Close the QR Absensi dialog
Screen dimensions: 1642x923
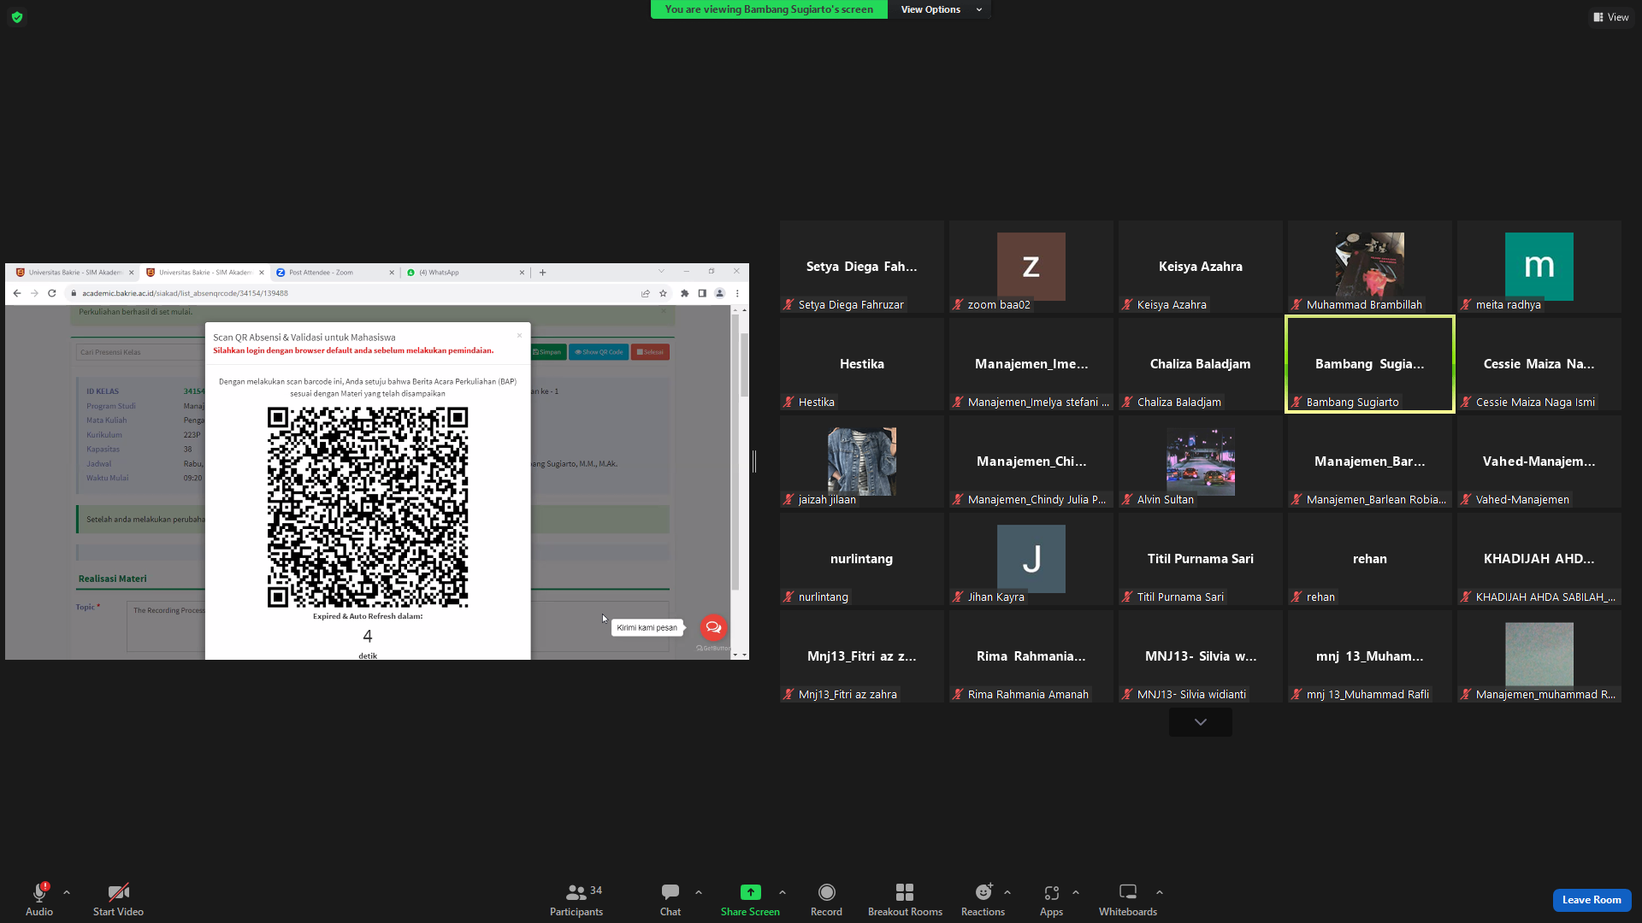point(519,335)
